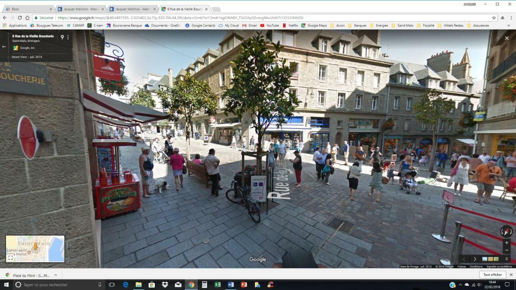The width and height of the screenshot is (516, 290).
Task: Open the Chrome menu
Action: coord(511,18)
